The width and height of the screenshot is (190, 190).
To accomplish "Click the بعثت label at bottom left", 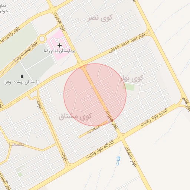I will coord(17,144).
